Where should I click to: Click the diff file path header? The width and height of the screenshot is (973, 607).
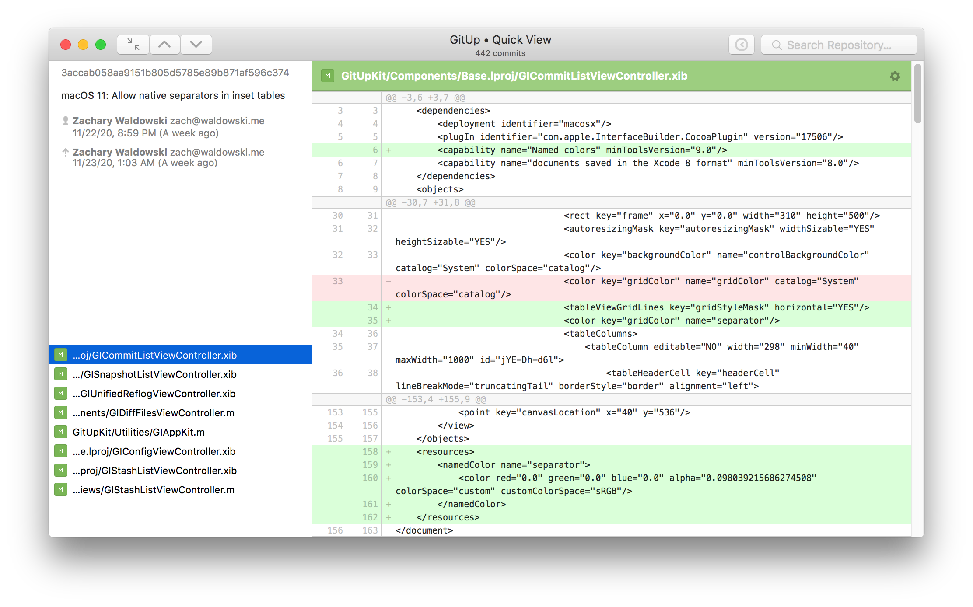coord(514,76)
